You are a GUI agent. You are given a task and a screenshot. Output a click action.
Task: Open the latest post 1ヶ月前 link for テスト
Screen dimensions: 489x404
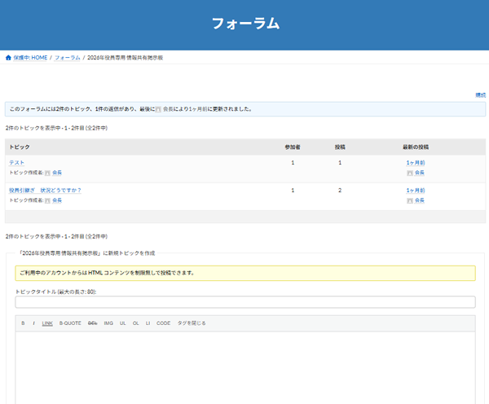click(x=415, y=163)
